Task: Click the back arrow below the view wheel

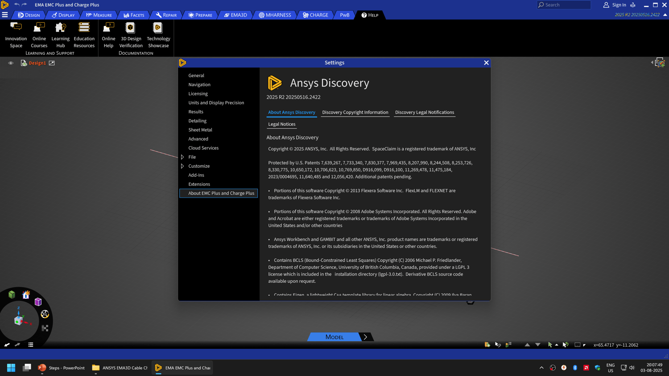Action: (x=7, y=345)
